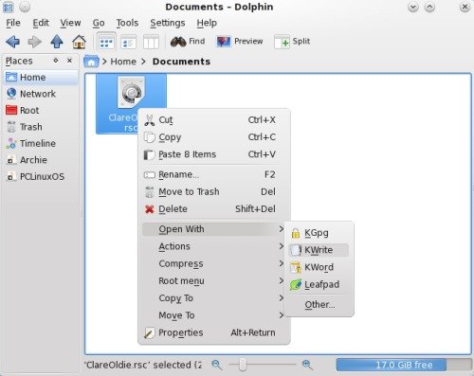Click the breadcrumb home folder icon

[91, 62]
